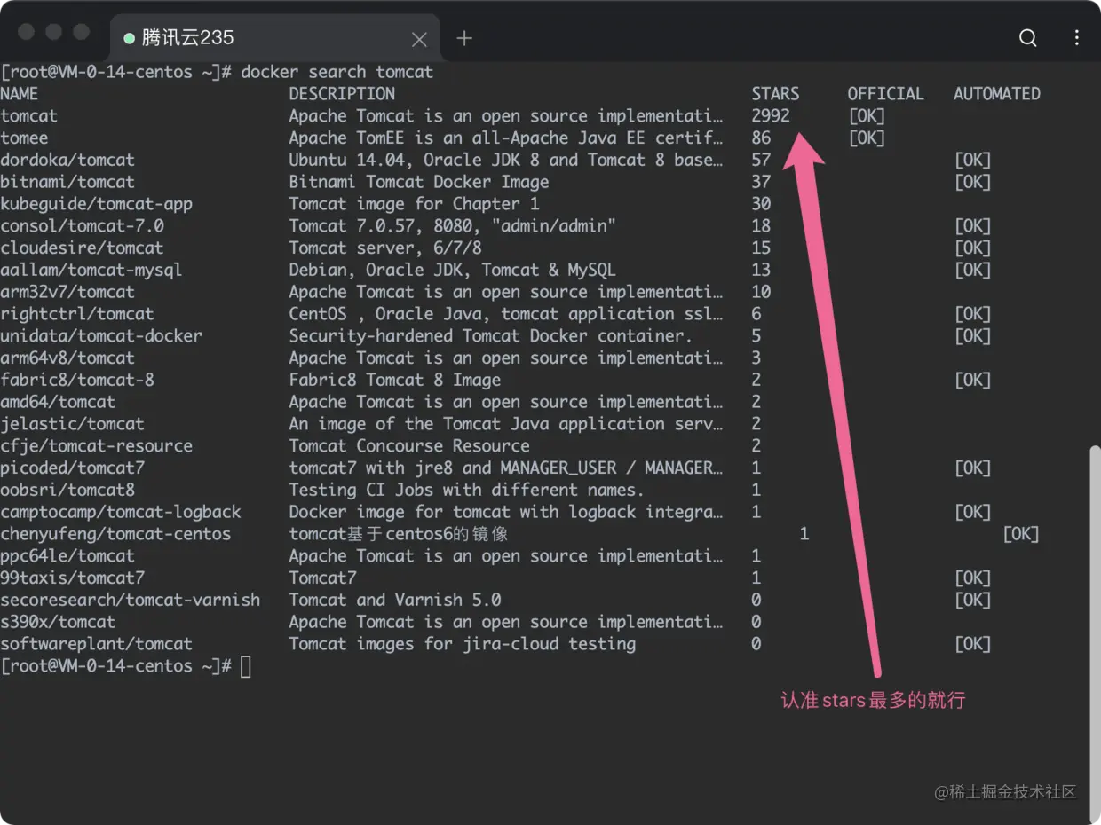Select the 99taxis/tomcat7 image name
1101x825 pixels.
pos(72,577)
